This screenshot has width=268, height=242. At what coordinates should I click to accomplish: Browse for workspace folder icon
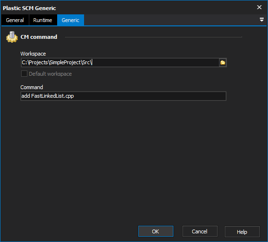(x=223, y=63)
